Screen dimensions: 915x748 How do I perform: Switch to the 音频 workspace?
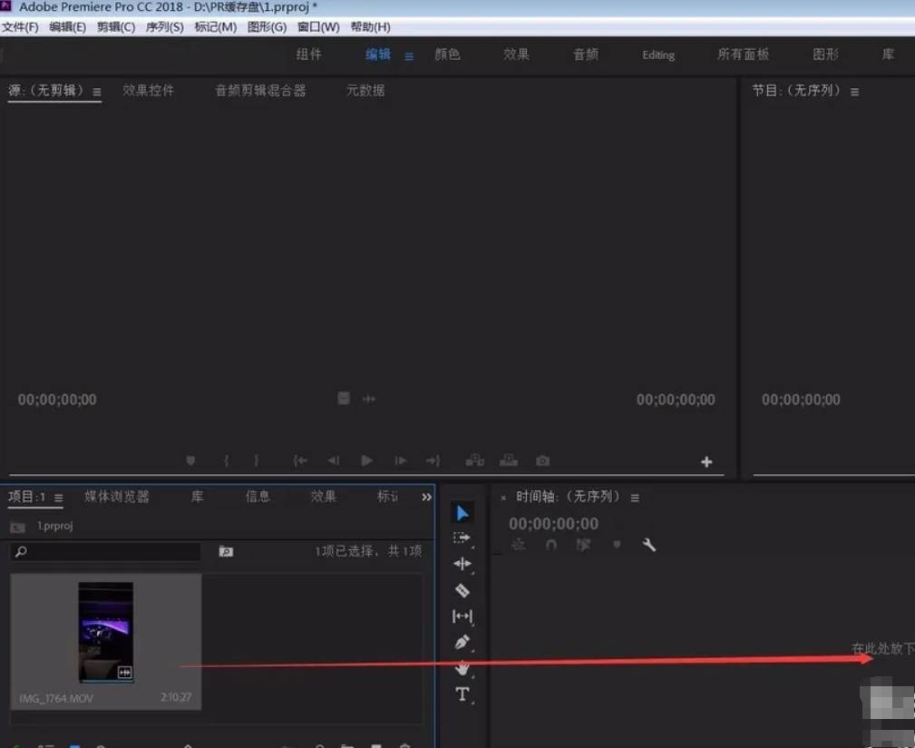pos(586,54)
